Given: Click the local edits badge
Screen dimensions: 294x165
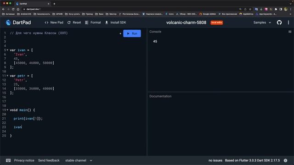Looking at the screenshot, I should tap(216, 22).
